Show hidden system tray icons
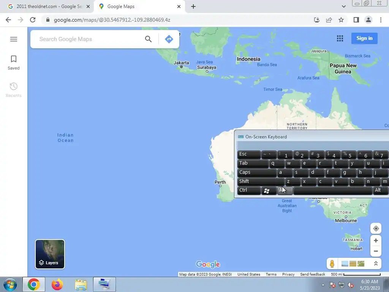The width and height of the screenshot is (389, 292). (323, 285)
